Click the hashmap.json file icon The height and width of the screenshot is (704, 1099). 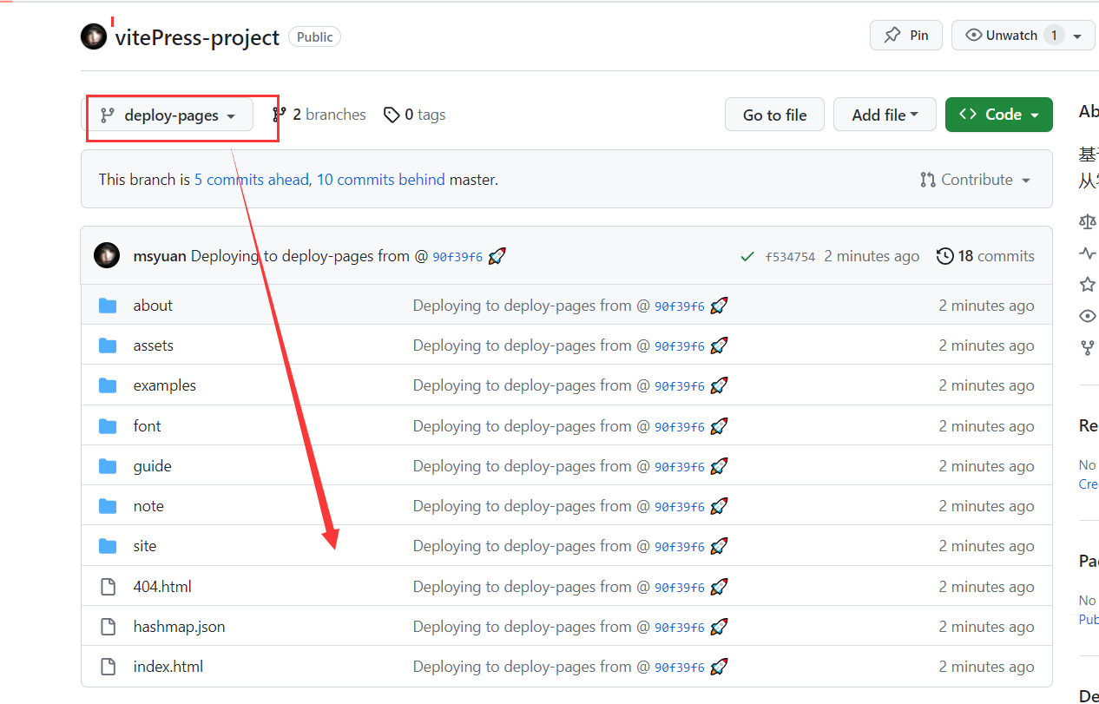coord(108,627)
